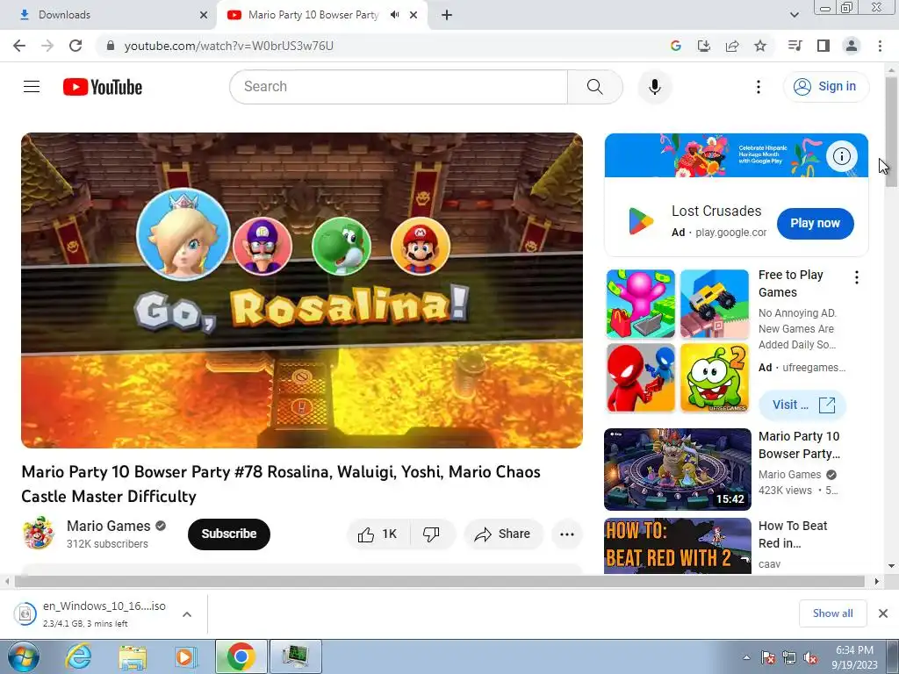This screenshot has height=674, width=899.
Task: Click the horizontal scrollbar
Action: [440, 581]
